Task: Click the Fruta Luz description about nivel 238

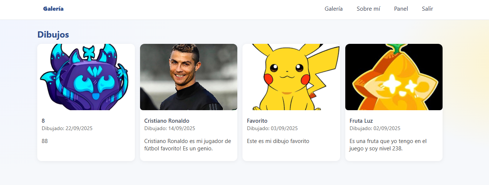Action: click(x=388, y=145)
